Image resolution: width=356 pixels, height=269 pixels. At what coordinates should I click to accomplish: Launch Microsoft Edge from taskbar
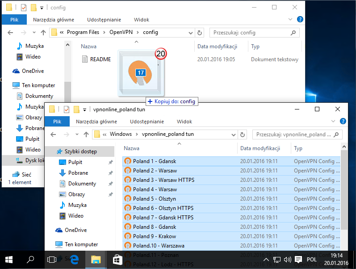pos(74,260)
